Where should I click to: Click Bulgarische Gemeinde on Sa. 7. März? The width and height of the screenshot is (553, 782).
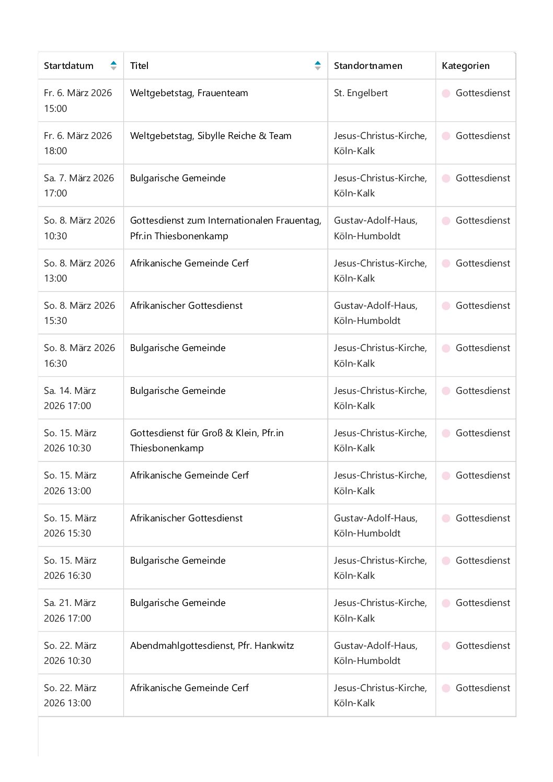(178, 178)
